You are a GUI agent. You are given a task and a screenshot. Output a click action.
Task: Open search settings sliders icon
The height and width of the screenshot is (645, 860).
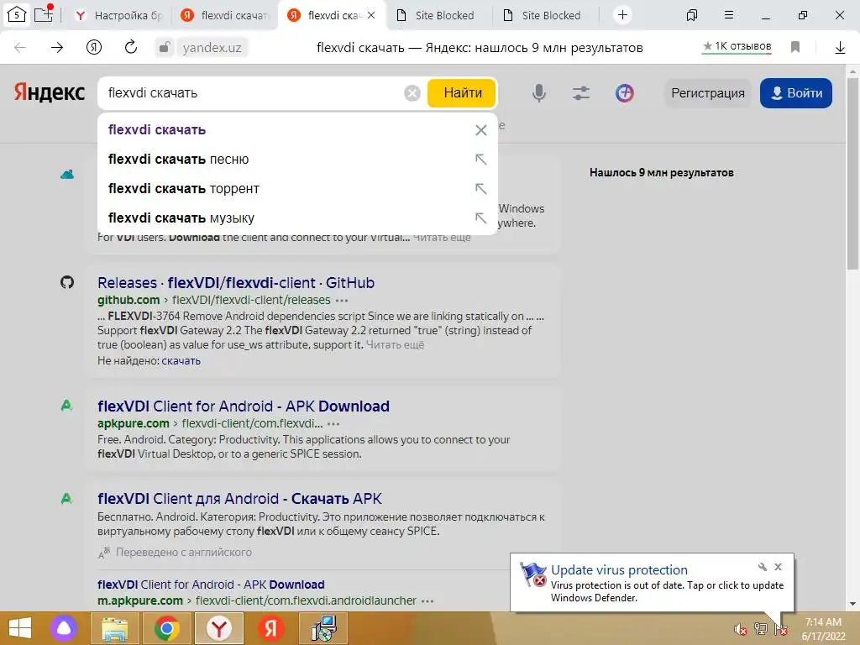click(581, 93)
